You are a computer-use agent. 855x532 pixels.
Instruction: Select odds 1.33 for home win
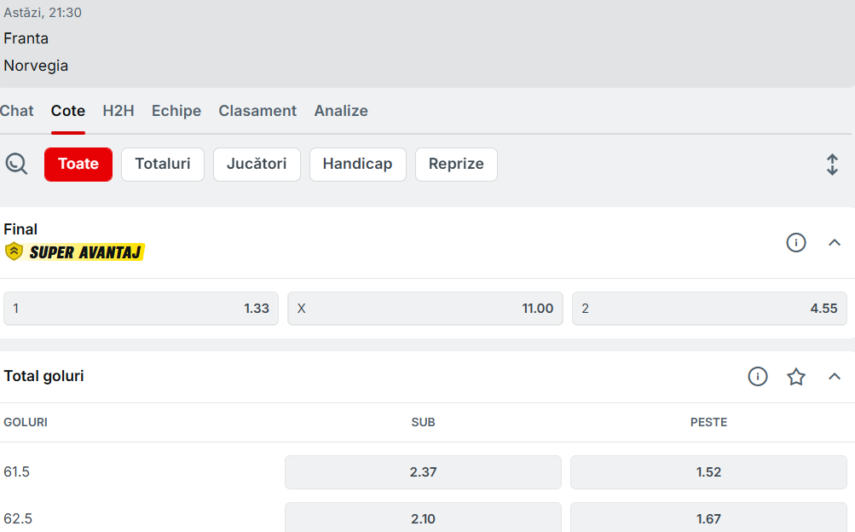pyautogui.click(x=141, y=309)
